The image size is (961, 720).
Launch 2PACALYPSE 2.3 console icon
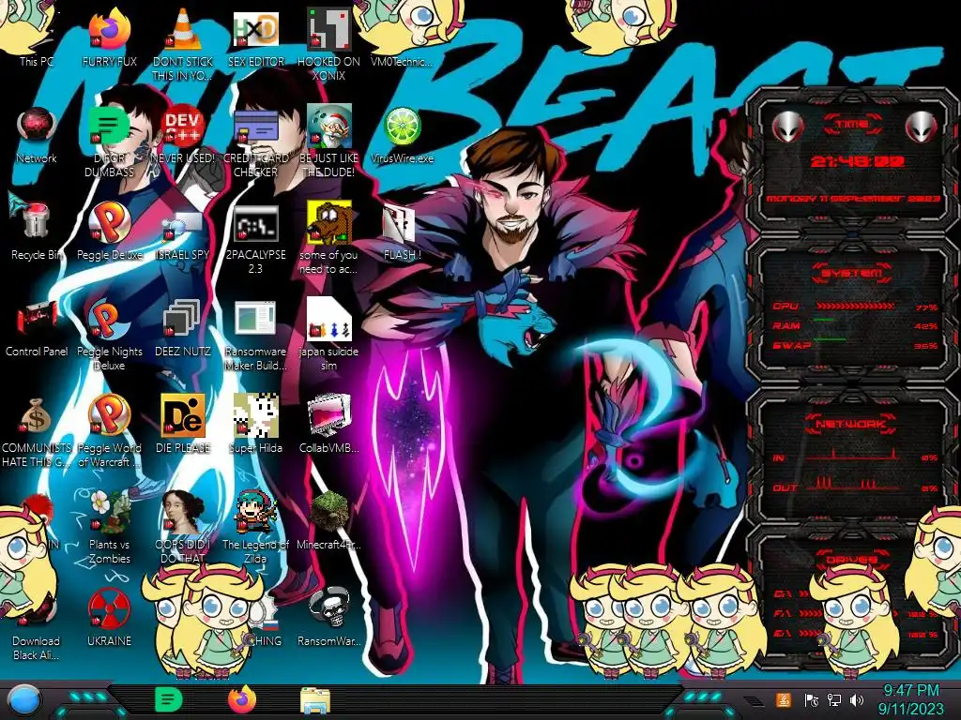(256, 237)
